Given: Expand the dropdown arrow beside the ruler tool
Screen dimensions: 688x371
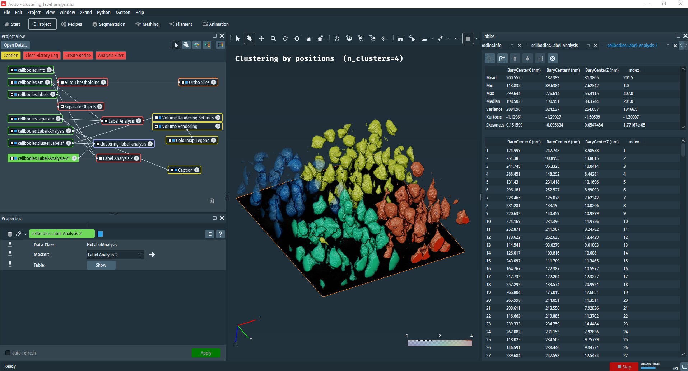Looking at the screenshot, I should [432, 39].
